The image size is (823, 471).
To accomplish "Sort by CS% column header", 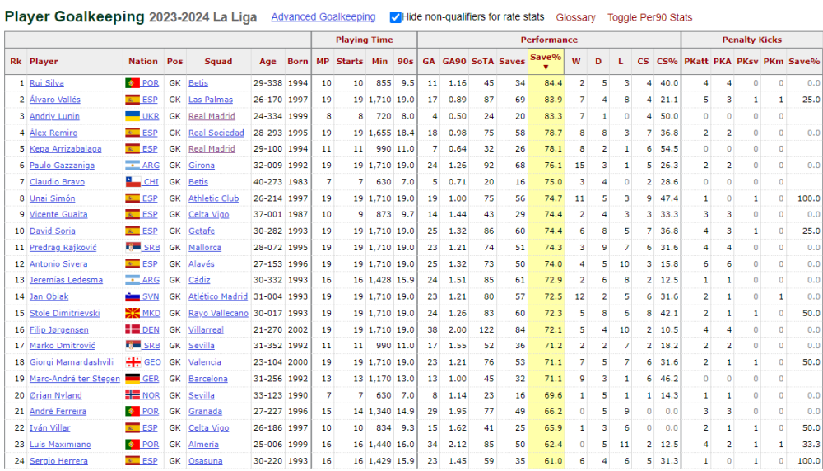I will pos(667,62).
